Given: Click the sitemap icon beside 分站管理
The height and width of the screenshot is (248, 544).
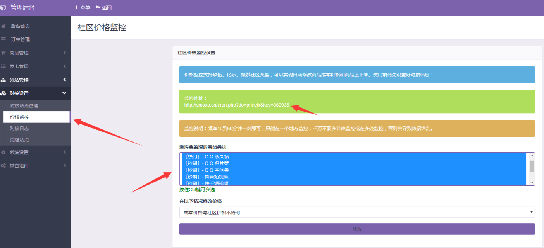Looking at the screenshot, I should click(3, 80).
